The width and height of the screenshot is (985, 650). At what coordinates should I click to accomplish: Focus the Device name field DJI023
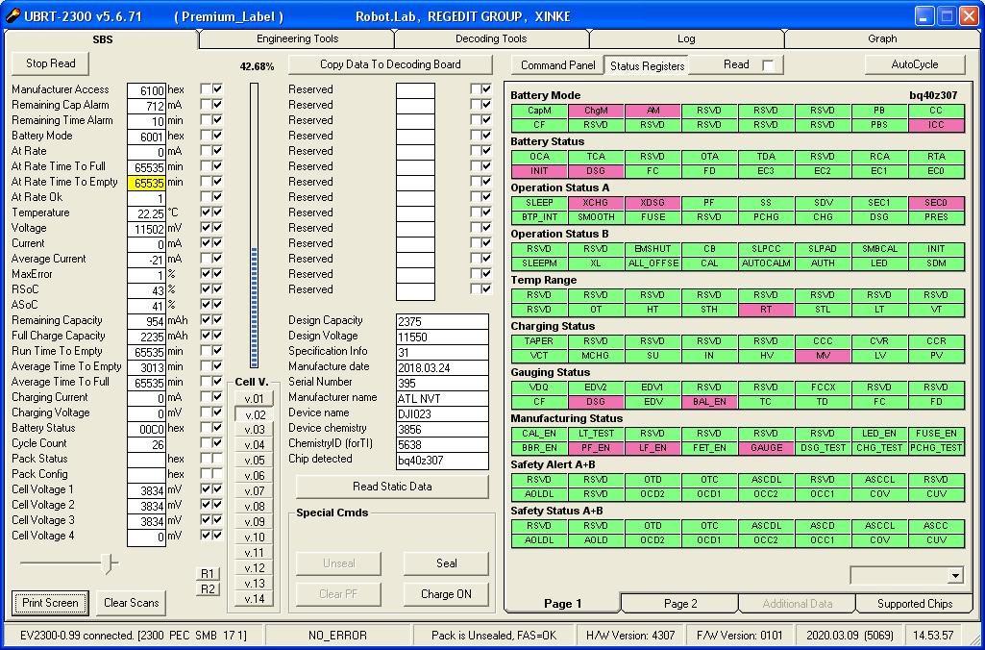click(442, 413)
